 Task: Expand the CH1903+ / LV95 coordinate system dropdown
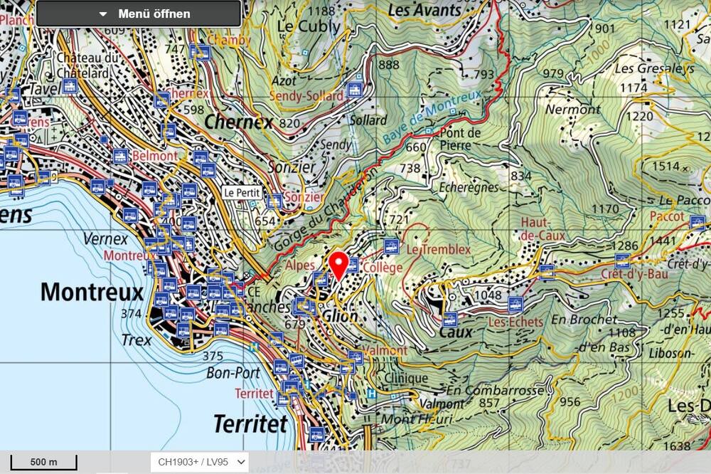click(200, 462)
